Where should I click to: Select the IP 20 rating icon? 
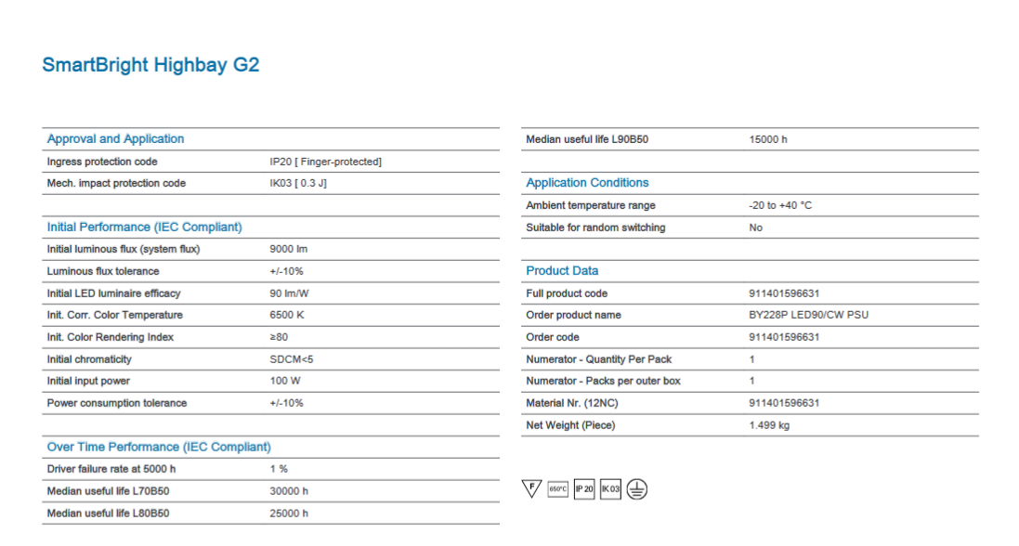coord(583,489)
